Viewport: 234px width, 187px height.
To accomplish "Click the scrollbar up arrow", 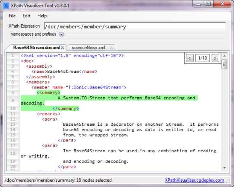I will click(224, 56).
